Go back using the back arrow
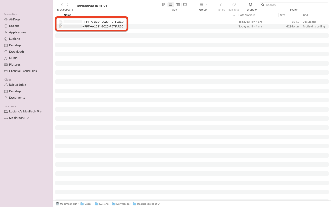Image resolution: width=331 pixels, height=207 pixels. (x=62, y=5)
